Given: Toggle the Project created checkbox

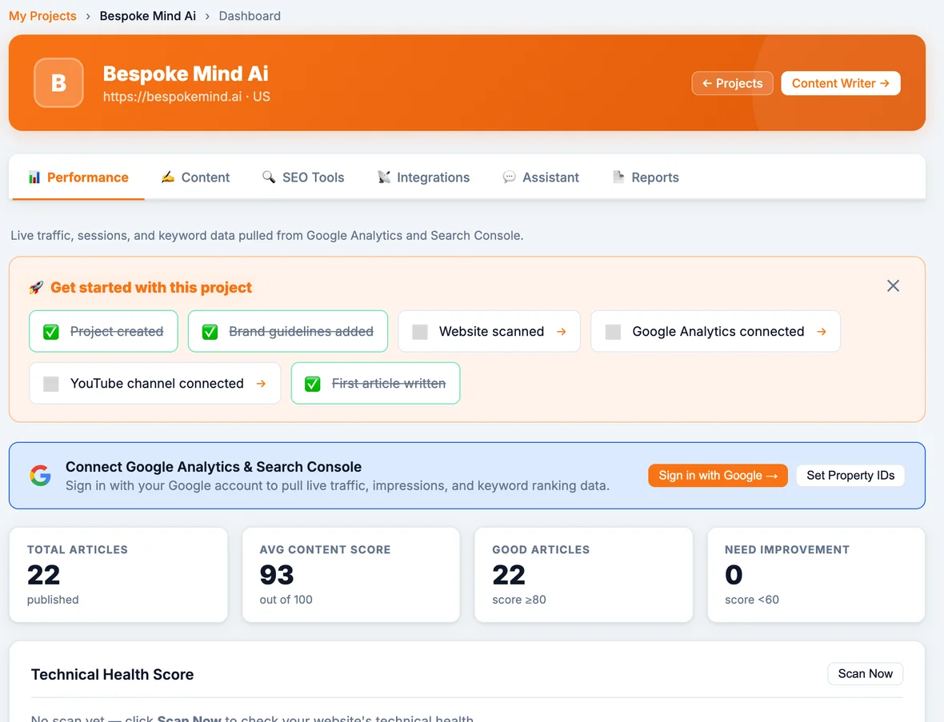Looking at the screenshot, I should pos(51,332).
